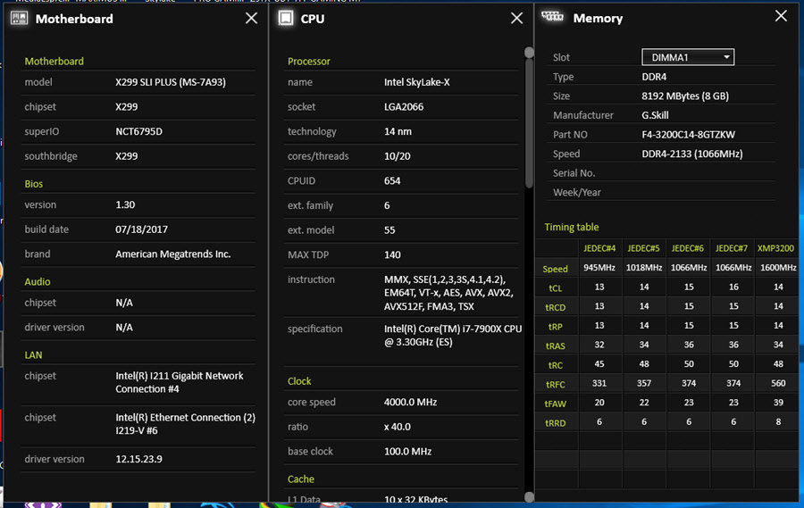Select the JEDEC#7 column header
The height and width of the screenshot is (508, 804).
(732, 248)
